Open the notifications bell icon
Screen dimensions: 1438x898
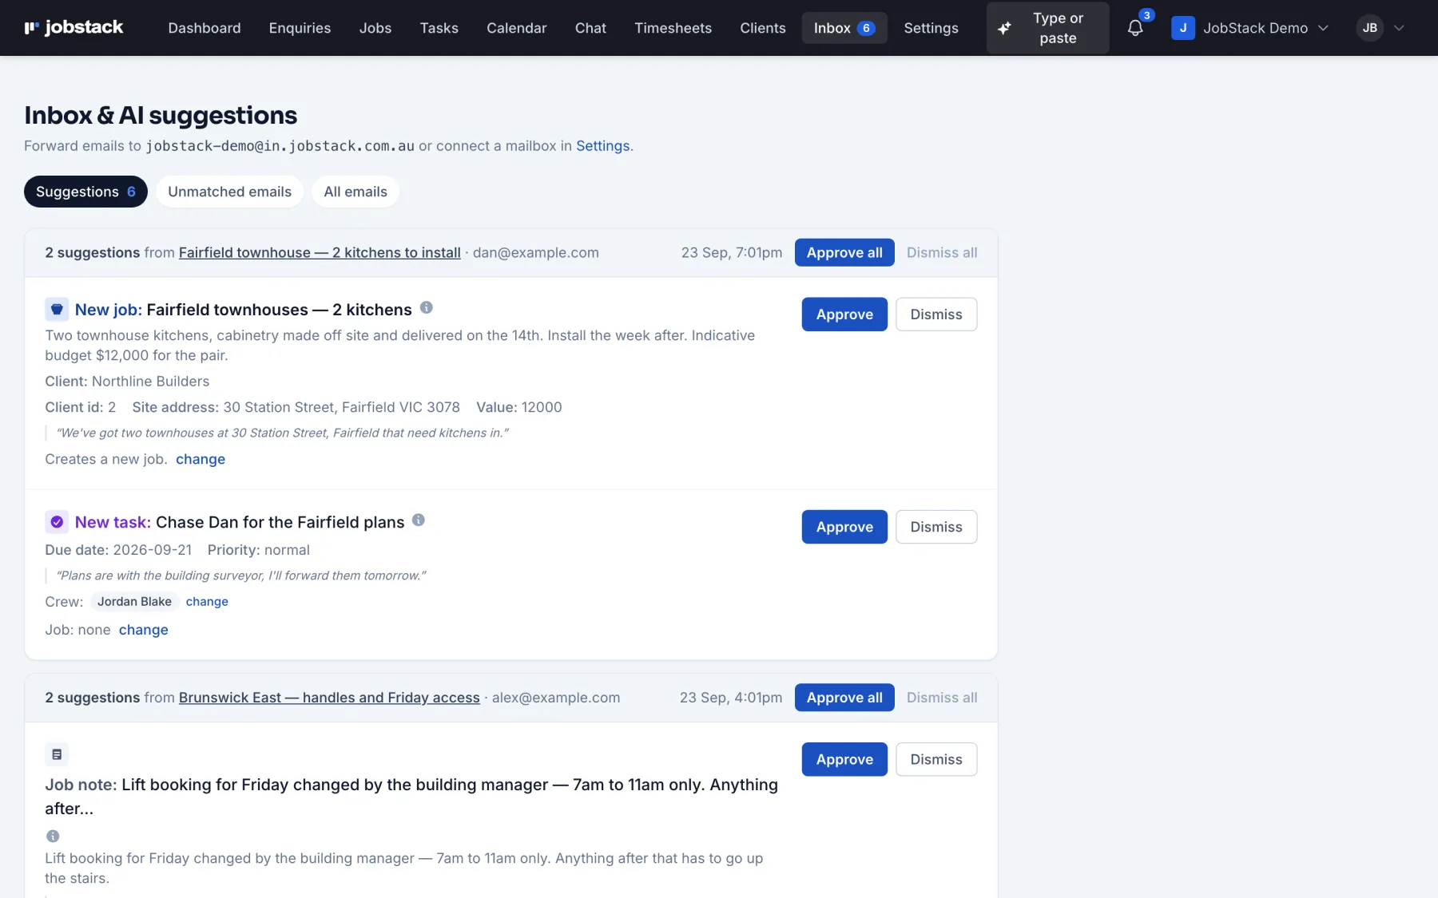(x=1135, y=28)
